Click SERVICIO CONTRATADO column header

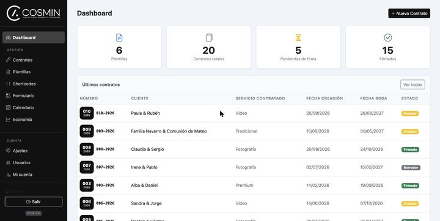pyautogui.click(x=260, y=98)
